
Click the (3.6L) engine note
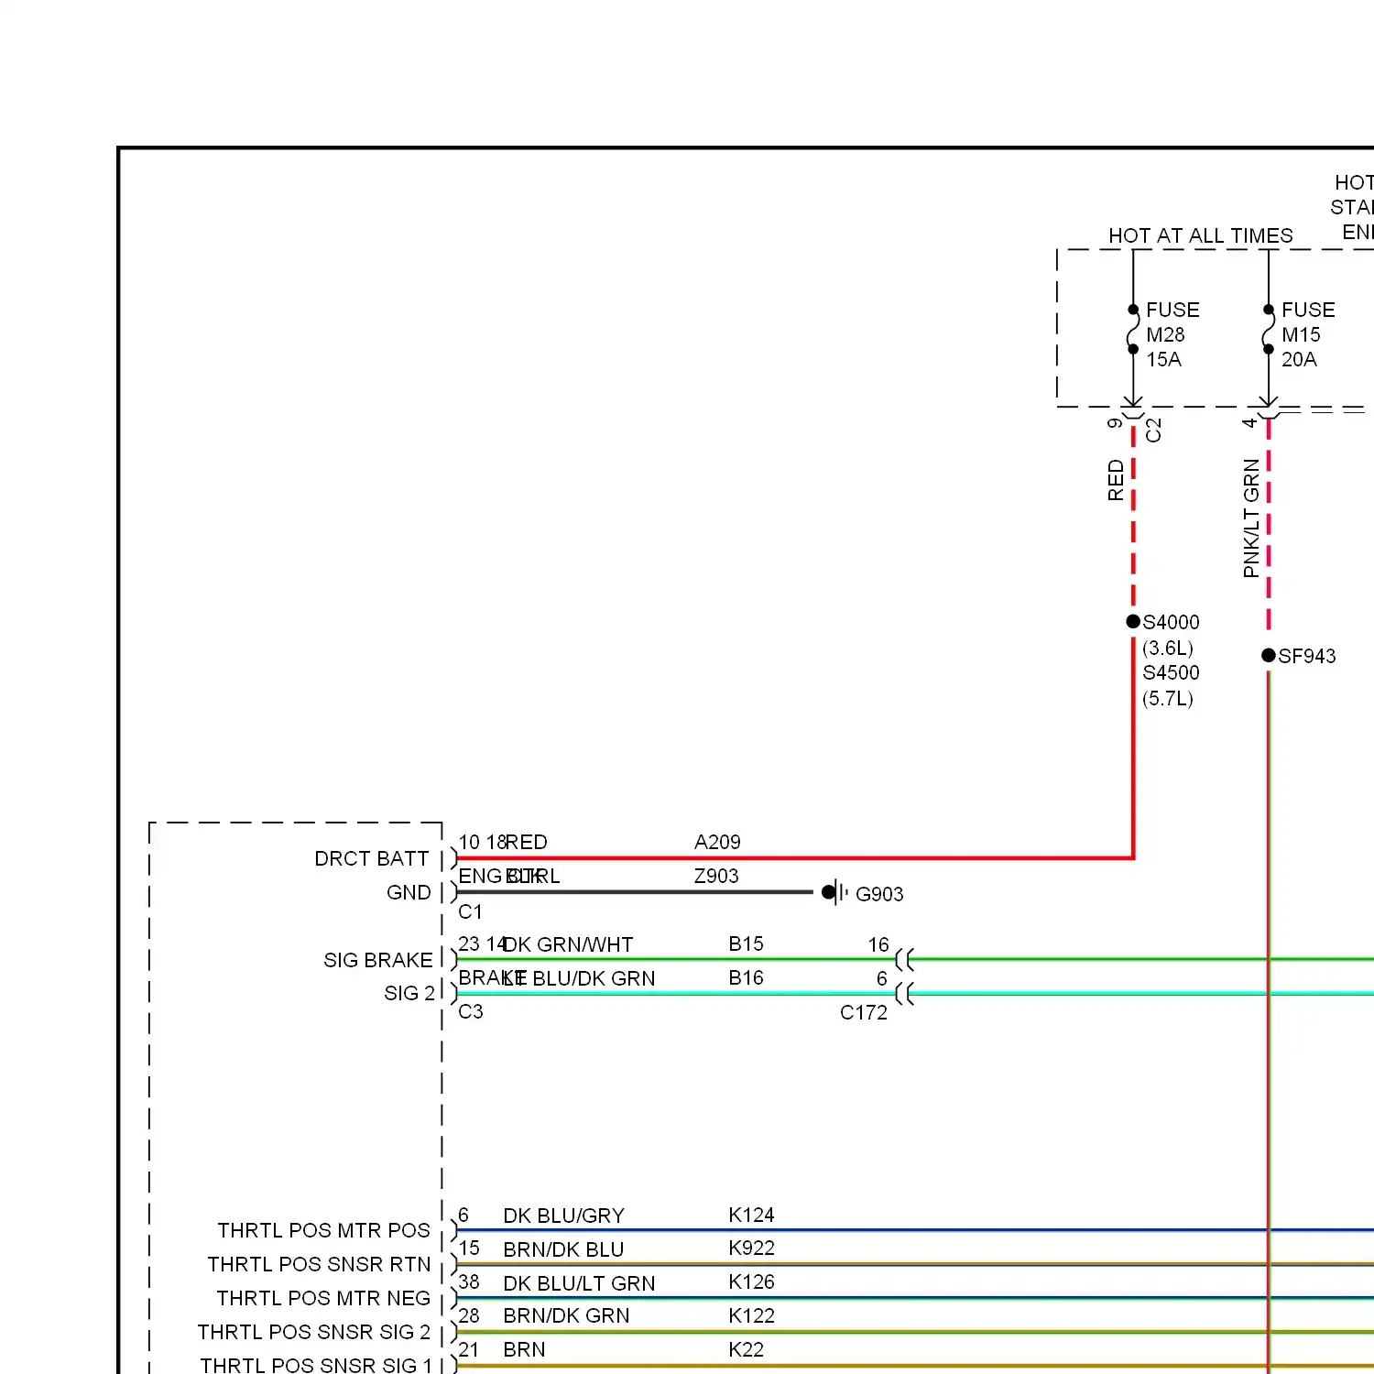click(x=1168, y=648)
